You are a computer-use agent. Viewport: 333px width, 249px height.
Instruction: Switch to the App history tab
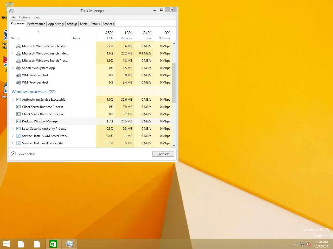[x=56, y=24]
